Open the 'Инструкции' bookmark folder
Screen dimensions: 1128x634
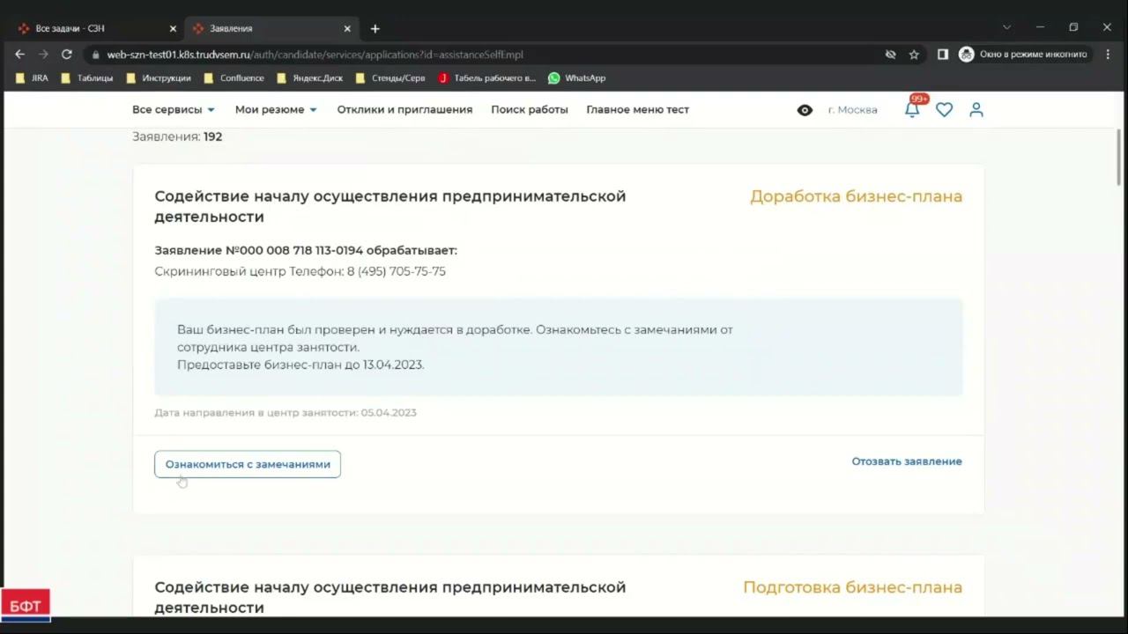(x=159, y=77)
